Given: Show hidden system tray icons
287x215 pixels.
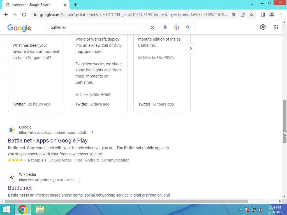Looking at the screenshot, I should [x=240, y=210].
